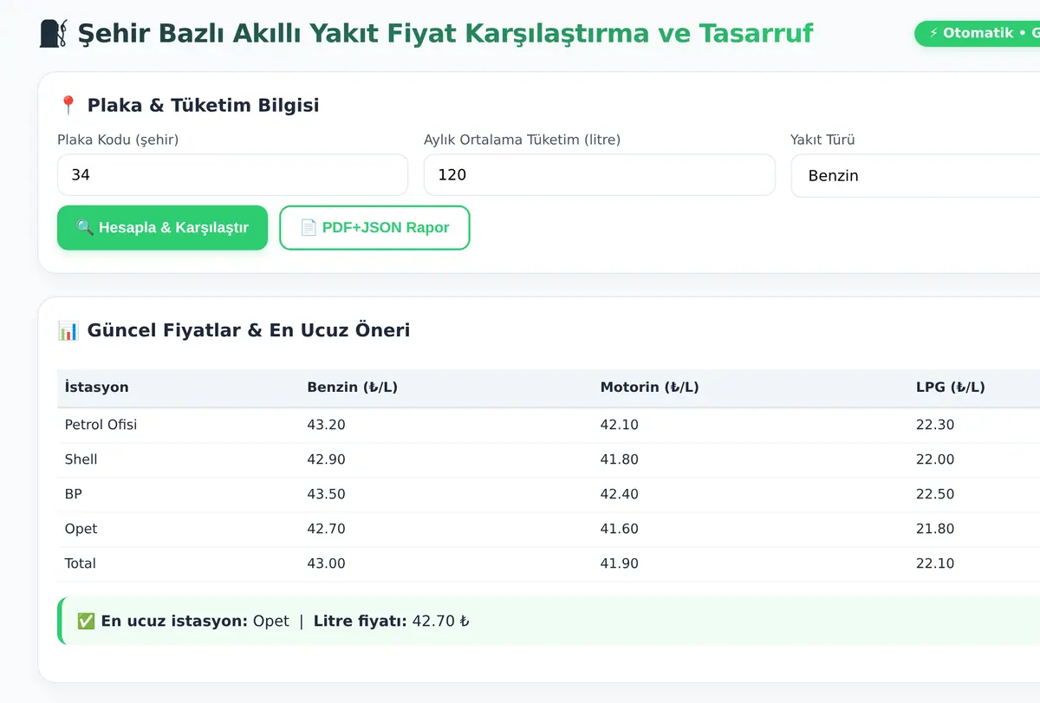Click the İstasyon column header
Image resolution: width=1040 pixels, height=703 pixels.
[x=96, y=387]
